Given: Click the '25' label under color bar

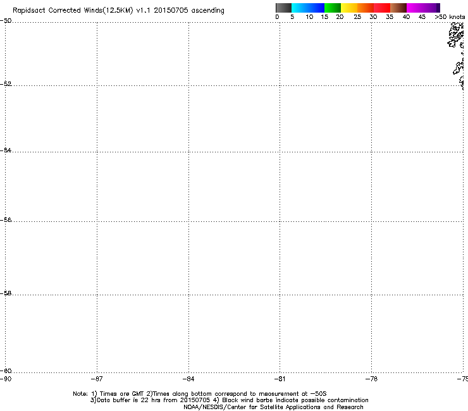Looking at the screenshot, I should [357, 17].
